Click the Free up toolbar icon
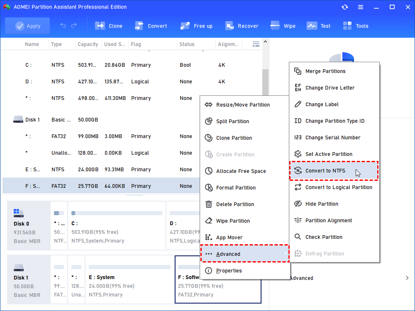This screenshot has width=415, height=311. [x=185, y=26]
